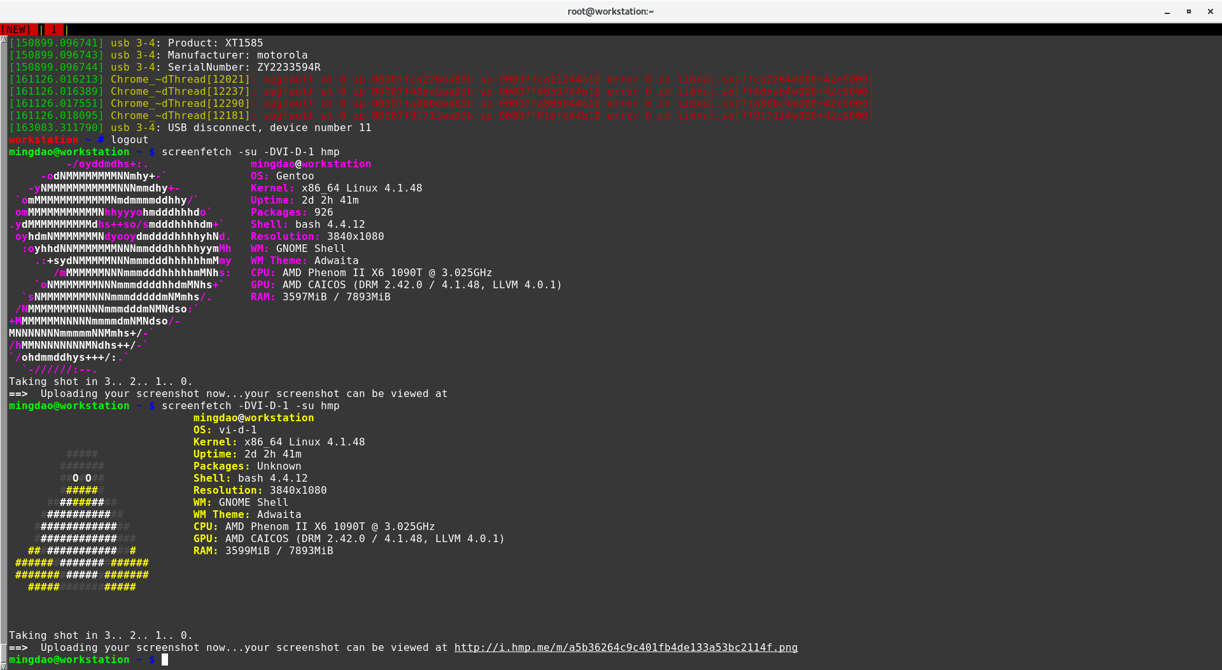This screenshot has height=670, width=1222.
Task: Minimize the root@workstation terminal window
Action: 1167,11
